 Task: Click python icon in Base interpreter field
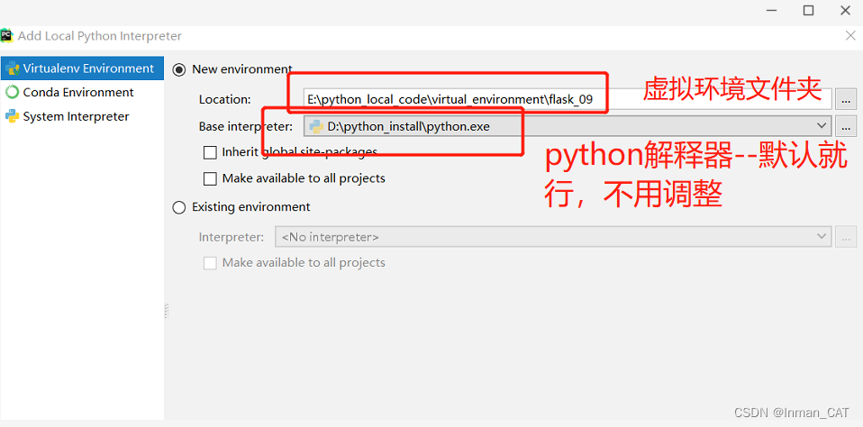(x=316, y=126)
